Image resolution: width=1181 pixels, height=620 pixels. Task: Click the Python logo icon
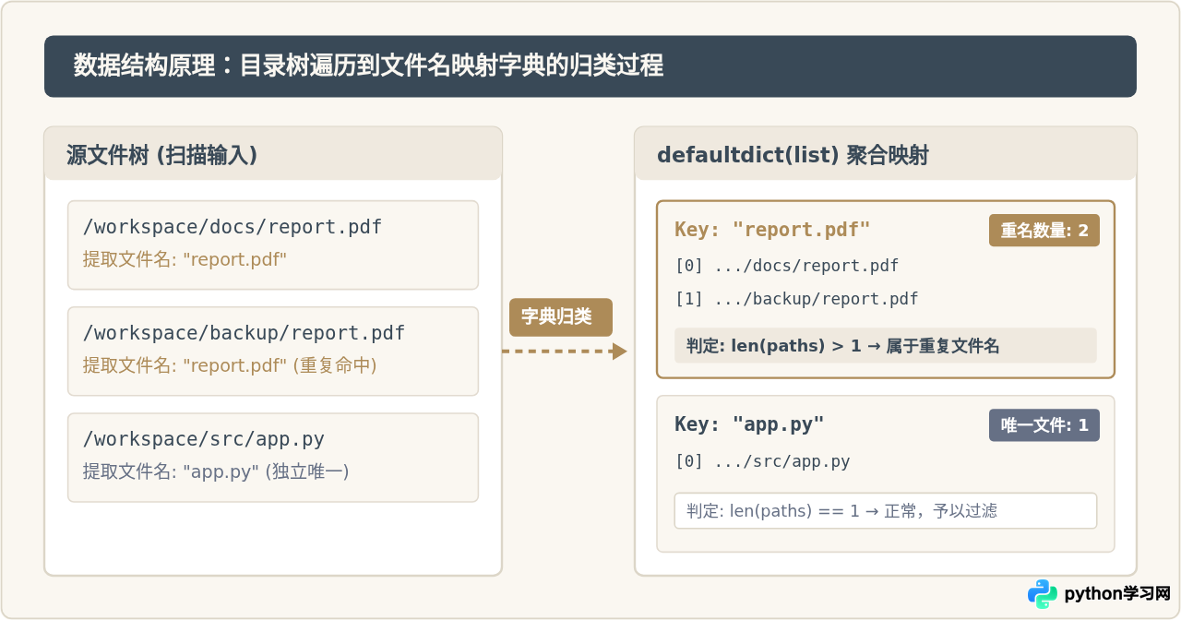[x=1043, y=594]
